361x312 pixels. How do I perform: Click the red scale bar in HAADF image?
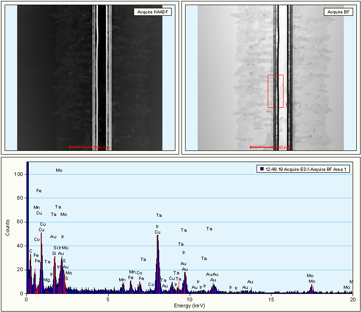82,147
